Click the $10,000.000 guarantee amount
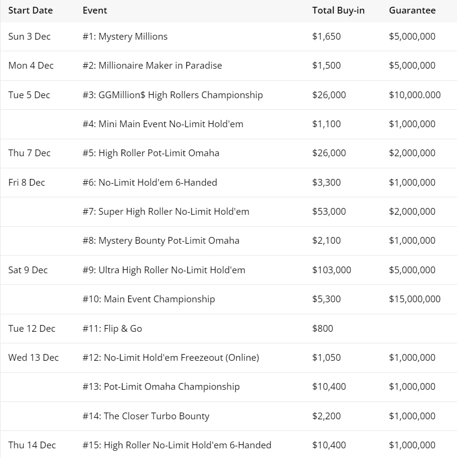 [414, 95]
